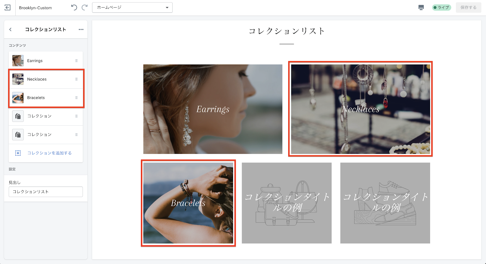Select the Necklaces block in sidebar

[37, 79]
